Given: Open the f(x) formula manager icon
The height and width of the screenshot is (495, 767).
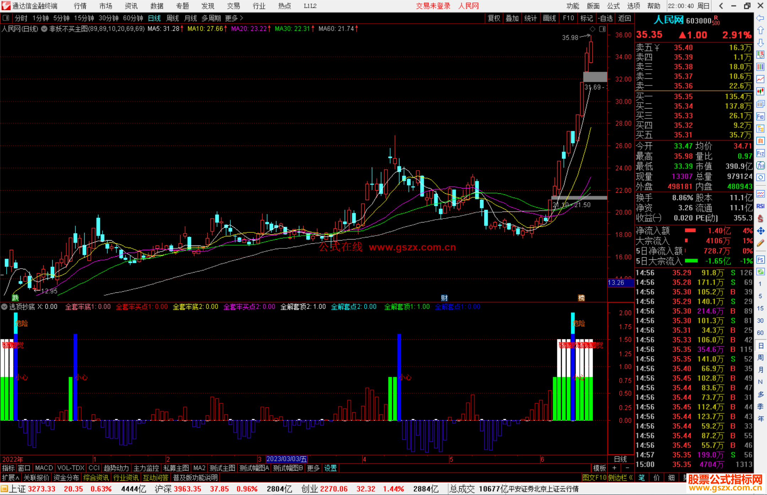Looking at the screenshot, I should tap(760, 165).
